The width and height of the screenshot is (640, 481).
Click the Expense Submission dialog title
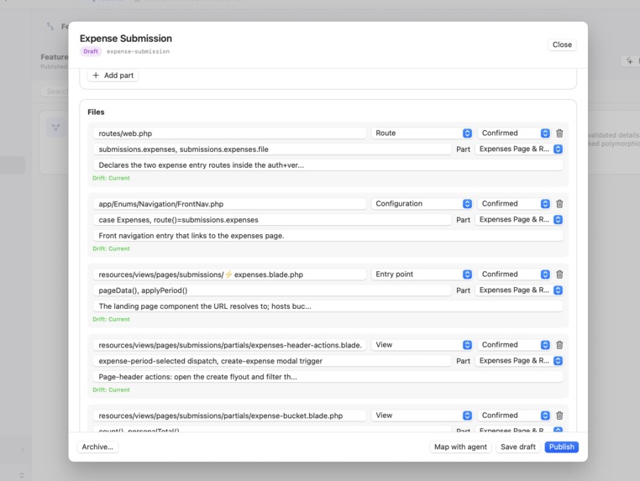click(x=126, y=39)
